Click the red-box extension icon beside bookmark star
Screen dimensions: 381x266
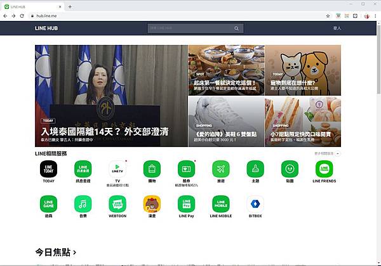click(x=338, y=16)
